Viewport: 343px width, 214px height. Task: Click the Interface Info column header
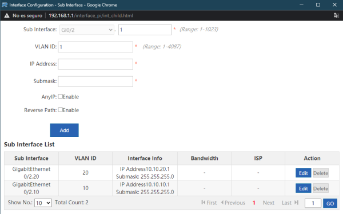click(x=145, y=158)
